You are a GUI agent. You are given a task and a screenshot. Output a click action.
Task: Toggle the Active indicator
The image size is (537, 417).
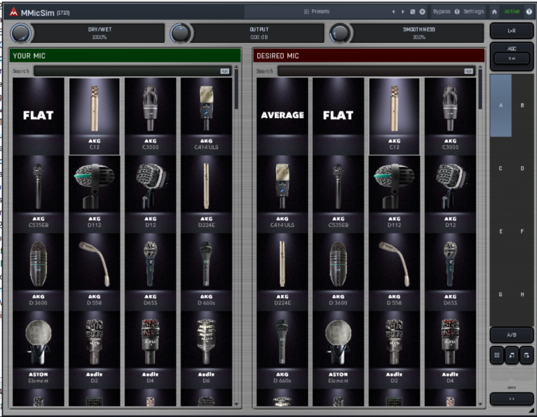click(511, 11)
